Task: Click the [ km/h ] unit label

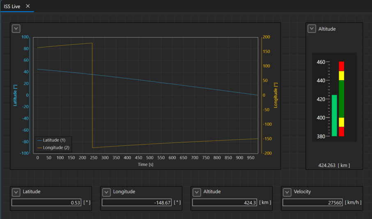Action: (353, 203)
